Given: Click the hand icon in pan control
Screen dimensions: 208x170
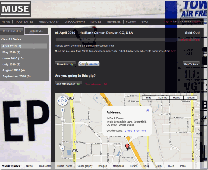Looking at the screenshot, I should pos(62,101).
